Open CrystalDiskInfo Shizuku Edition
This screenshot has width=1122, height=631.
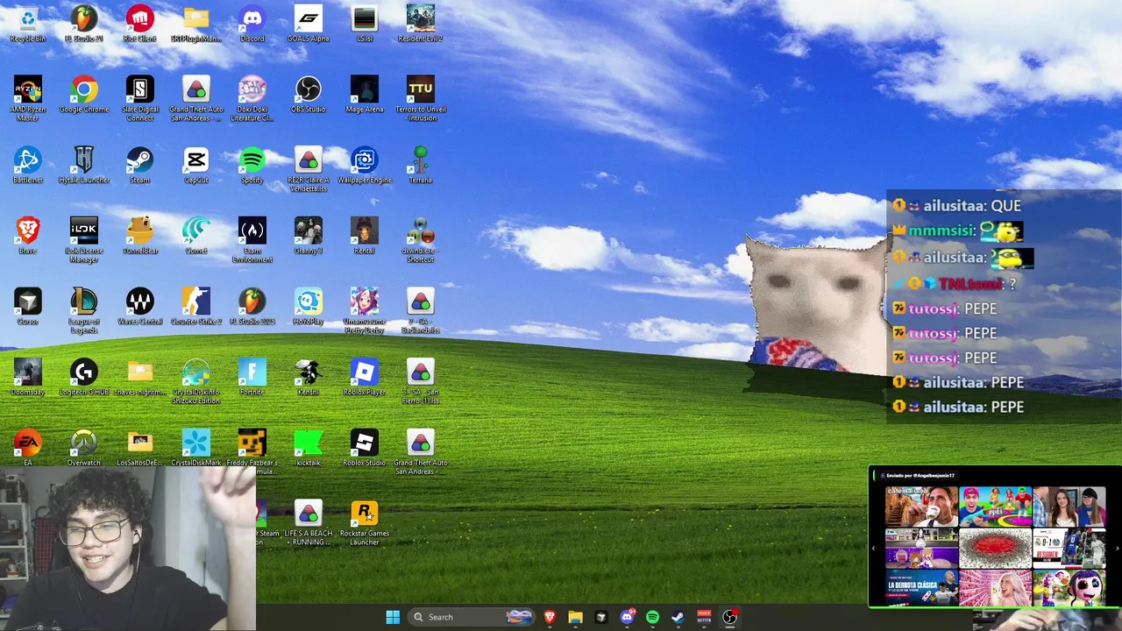click(195, 382)
